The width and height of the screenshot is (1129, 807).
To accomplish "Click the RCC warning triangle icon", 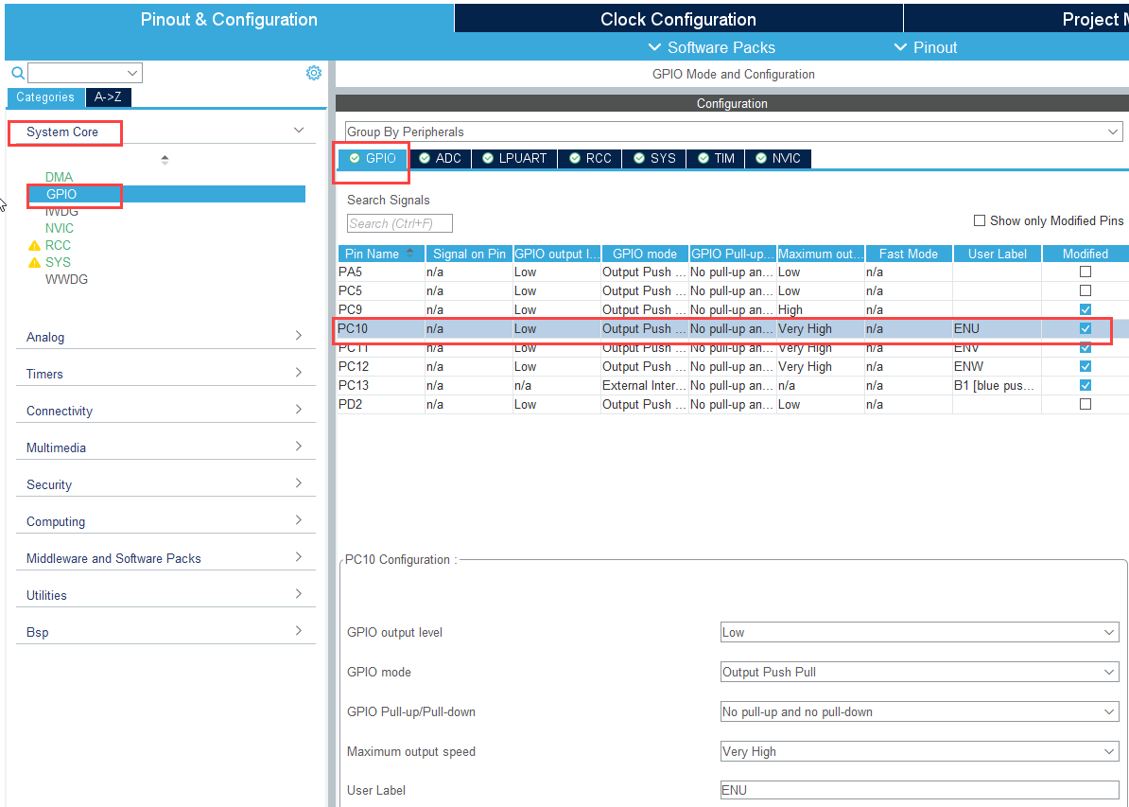I will click(35, 246).
